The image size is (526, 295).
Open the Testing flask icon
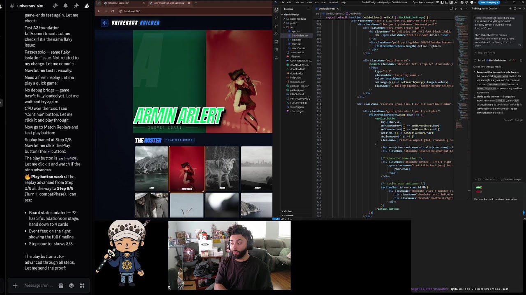[276, 57]
